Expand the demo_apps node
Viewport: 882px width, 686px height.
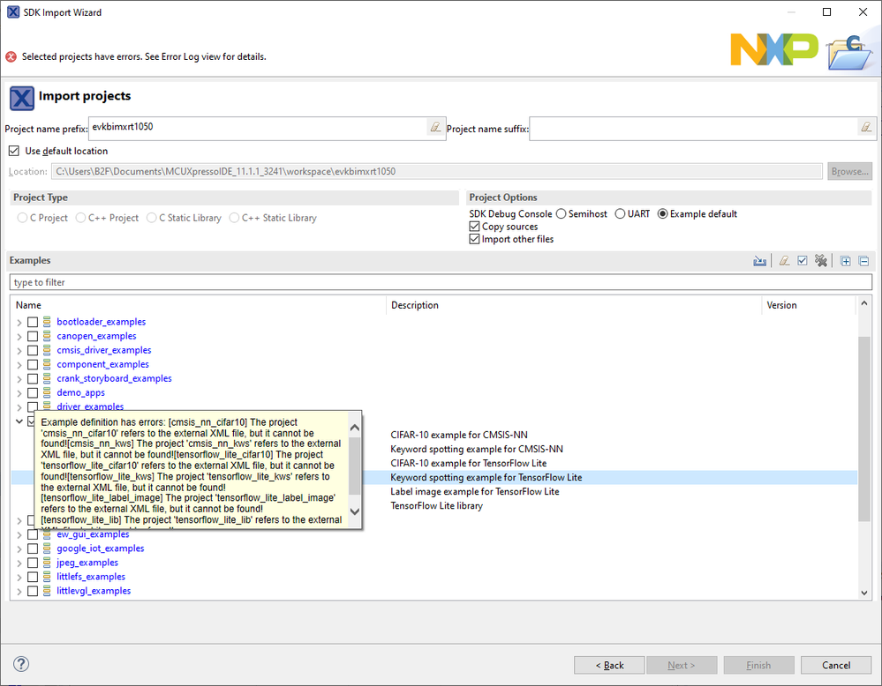[19, 392]
